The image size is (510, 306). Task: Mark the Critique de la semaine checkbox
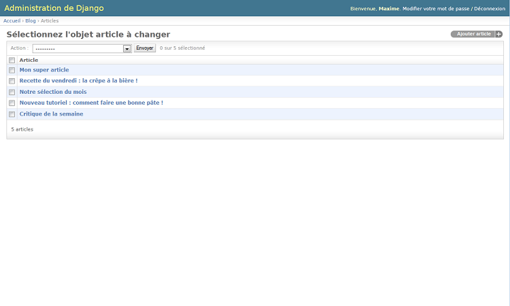(12, 114)
